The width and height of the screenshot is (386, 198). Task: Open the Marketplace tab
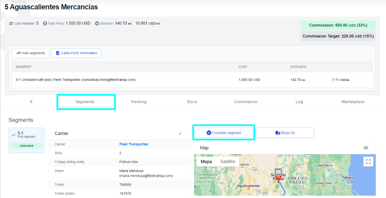click(353, 102)
